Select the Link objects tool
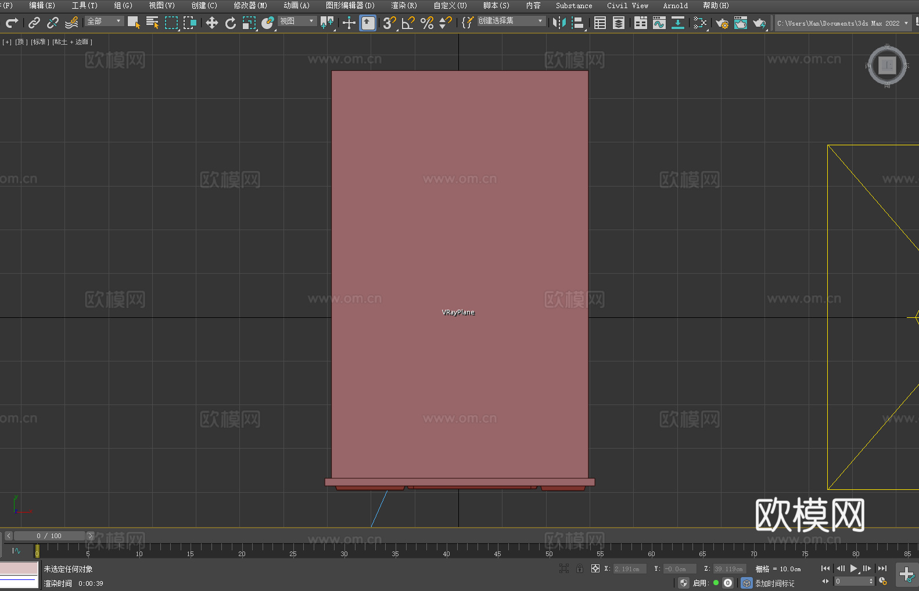This screenshot has height=591, width=919. [34, 23]
